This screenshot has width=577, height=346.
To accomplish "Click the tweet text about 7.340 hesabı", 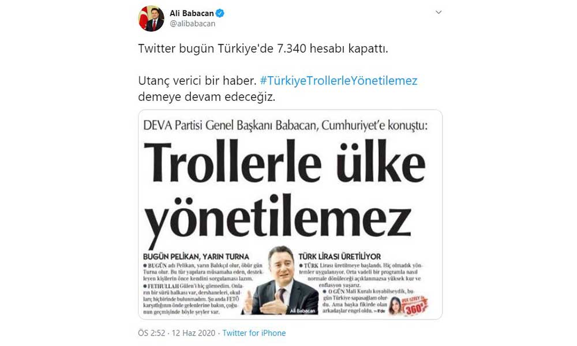I will click(x=263, y=48).
